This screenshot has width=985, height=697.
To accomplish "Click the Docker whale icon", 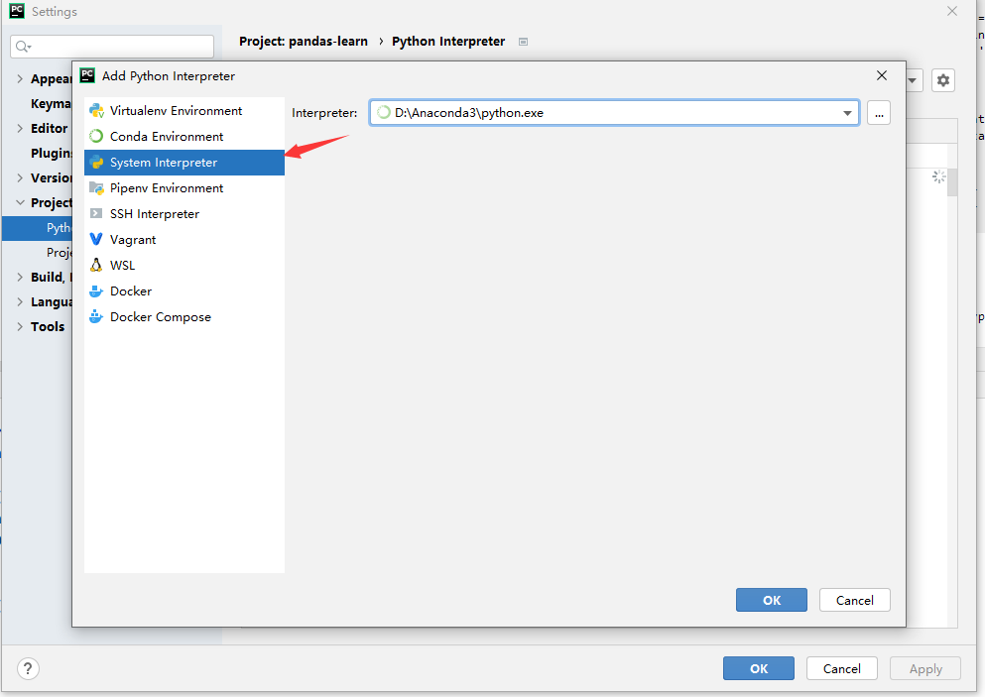I will click(96, 290).
